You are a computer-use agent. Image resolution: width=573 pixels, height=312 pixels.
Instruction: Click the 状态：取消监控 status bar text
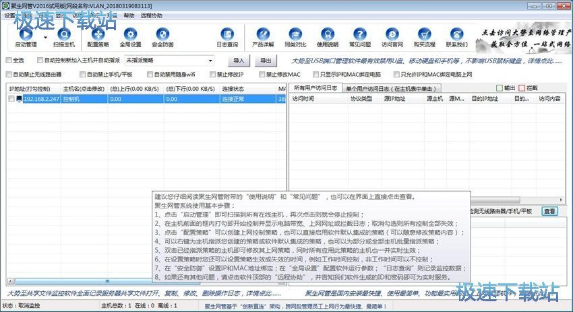click(x=22, y=306)
